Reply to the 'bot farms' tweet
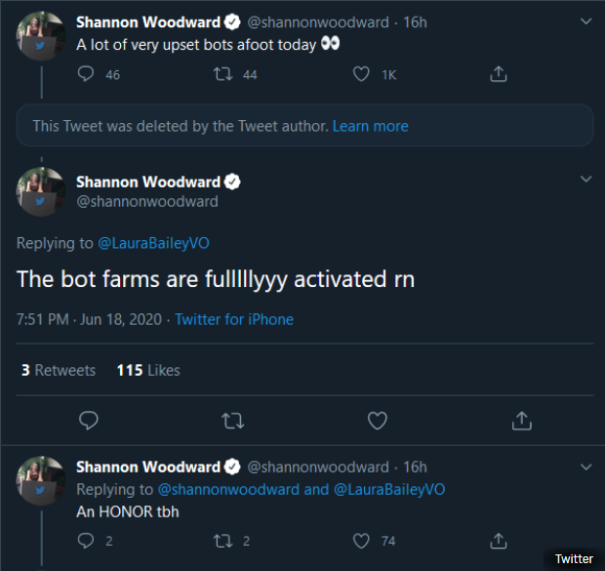This screenshot has width=605, height=571. point(88,421)
